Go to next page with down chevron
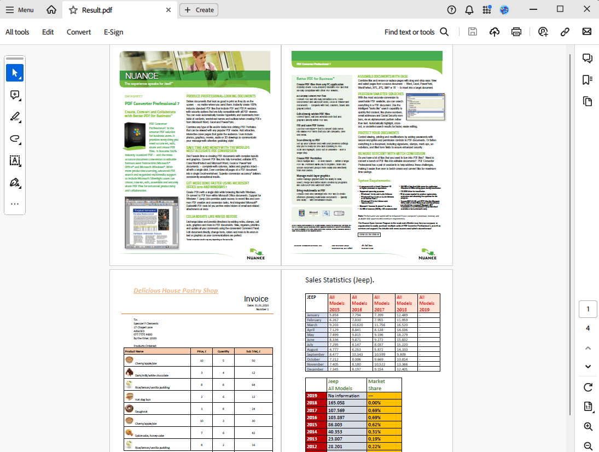599x452 pixels. tap(588, 366)
